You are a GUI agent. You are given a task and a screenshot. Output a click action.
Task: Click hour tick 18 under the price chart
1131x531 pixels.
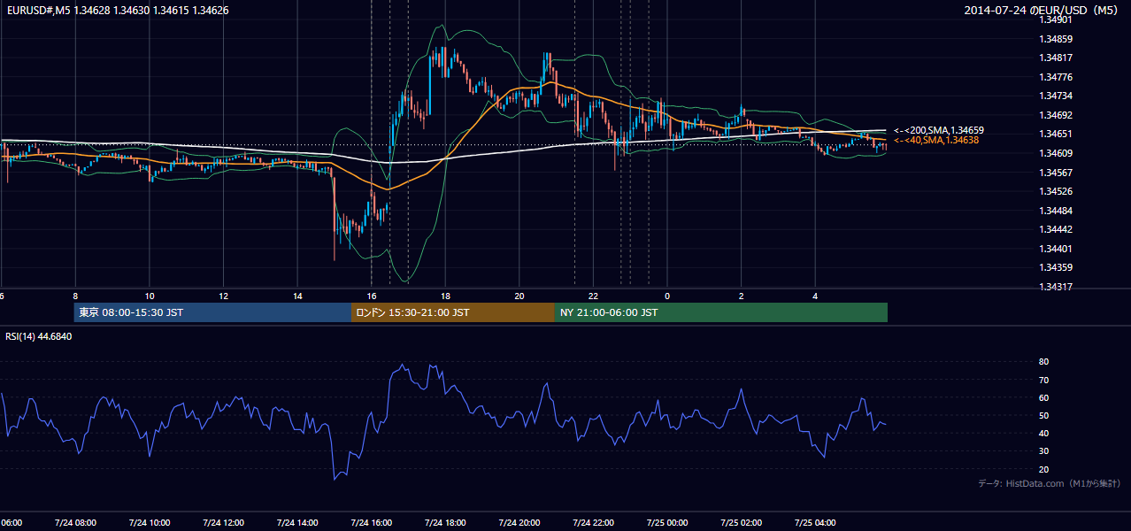click(446, 296)
